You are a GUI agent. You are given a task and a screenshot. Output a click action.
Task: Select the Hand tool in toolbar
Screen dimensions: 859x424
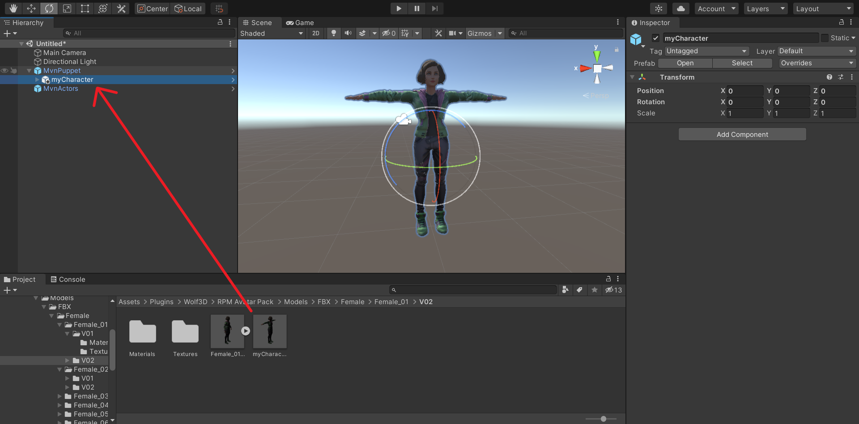point(13,8)
